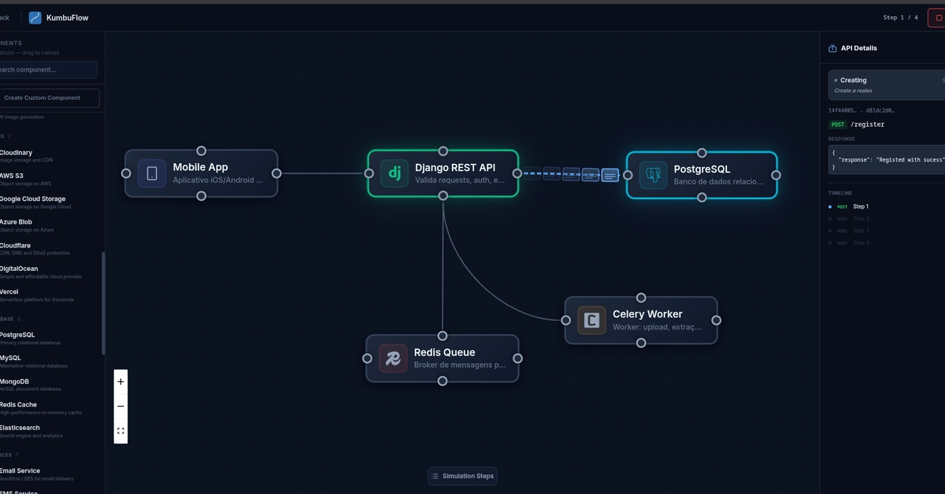945x494 pixels.
Task: Choose the Cloudflare component
Action: click(x=50, y=249)
